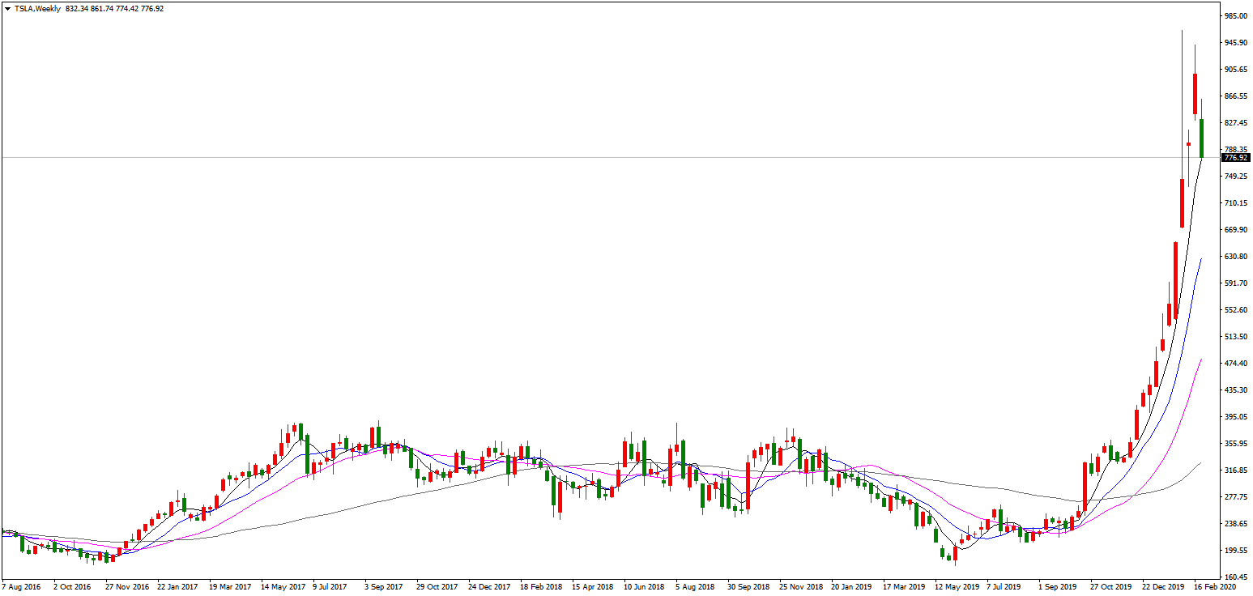This screenshot has width=1253, height=596.
Task: Click the TSLA,Weekly chart title text
Action: point(37,9)
